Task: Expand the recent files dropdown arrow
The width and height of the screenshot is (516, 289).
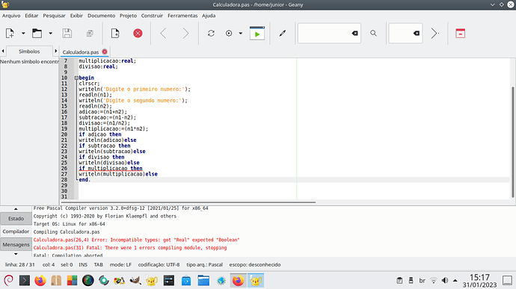Action: click(50, 33)
